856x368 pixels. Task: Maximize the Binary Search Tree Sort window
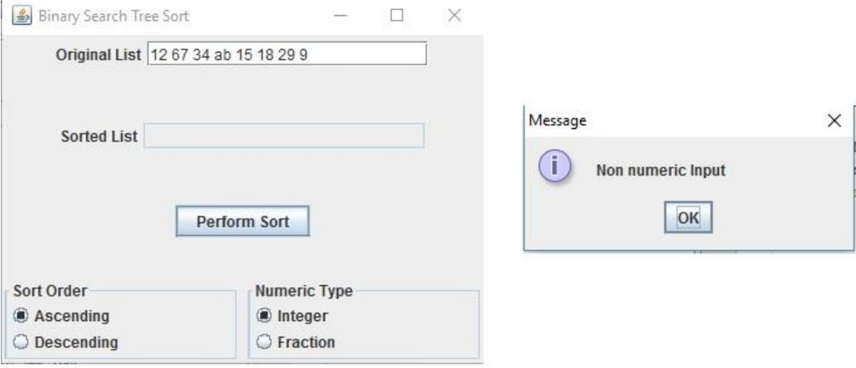click(x=397, y=15)
